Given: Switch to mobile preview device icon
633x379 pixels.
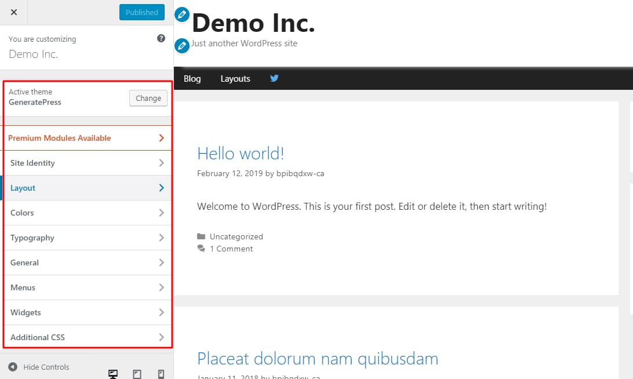Looking at the screenshot, I should pyautogui.click(x=161, y=374).
